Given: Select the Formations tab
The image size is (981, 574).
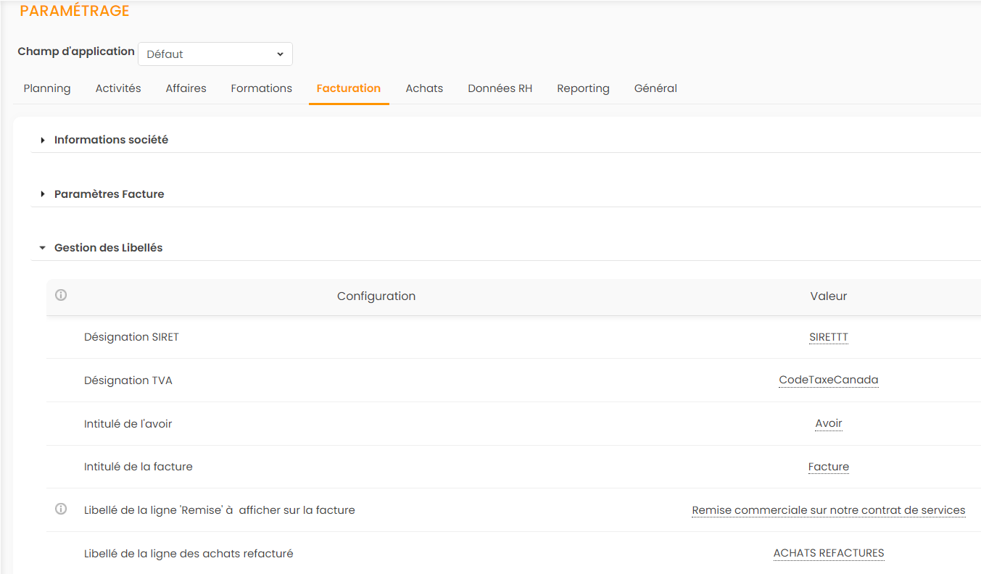Looking at the screenshot, I should (261, 88).
